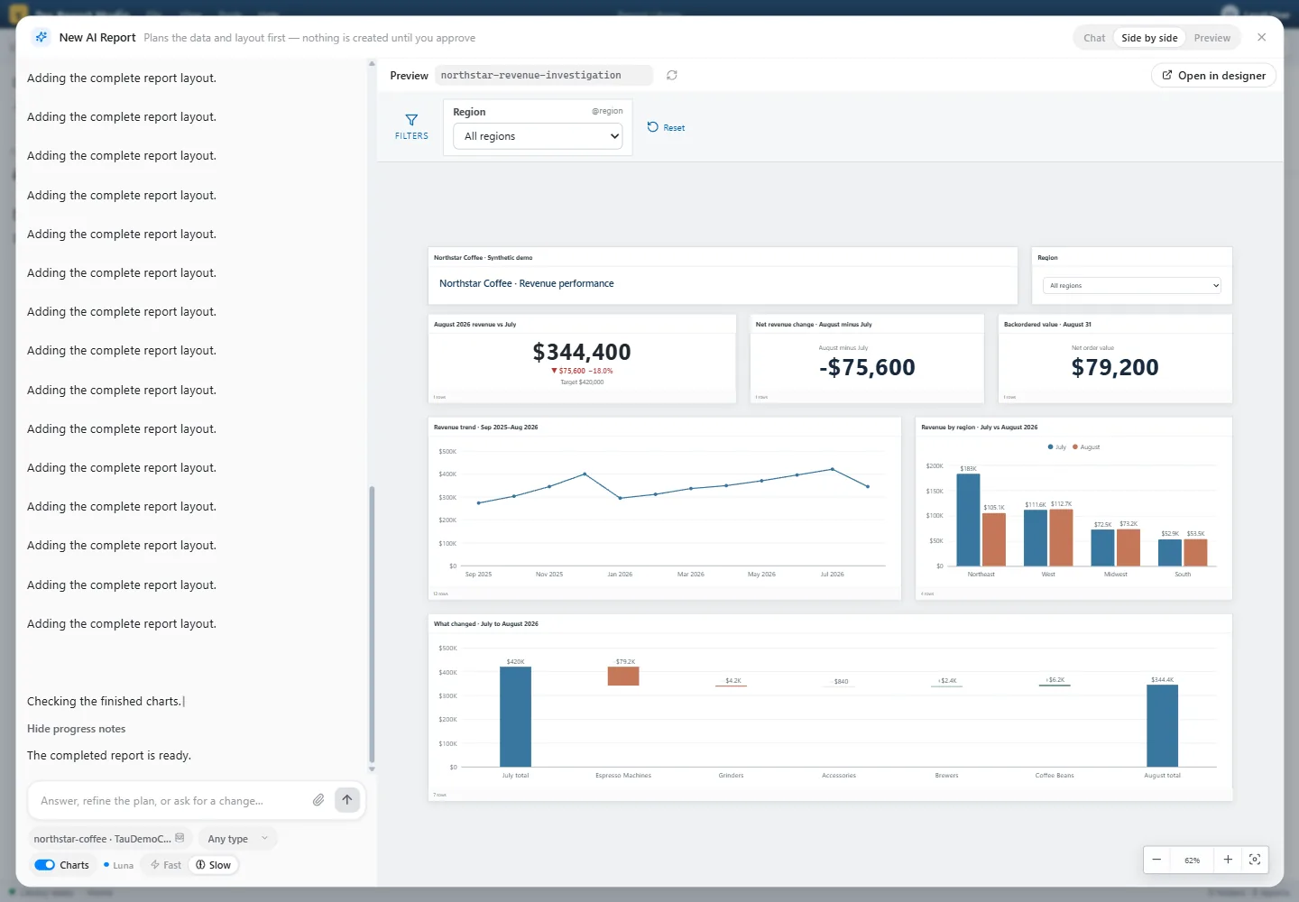1299x902 pixels.
Task: Click the Northeast August bar labeled $105.1K
Action: tap(994, 539)
